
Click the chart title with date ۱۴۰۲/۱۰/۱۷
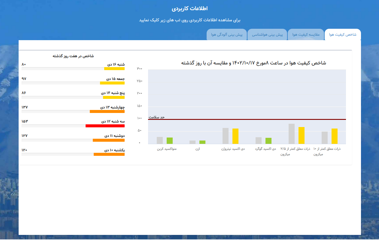[x=253, y=63]
